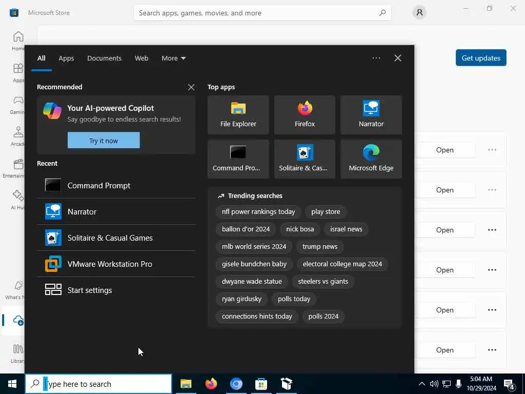Search trending 'mlb world series 2024'

(254, 247)
